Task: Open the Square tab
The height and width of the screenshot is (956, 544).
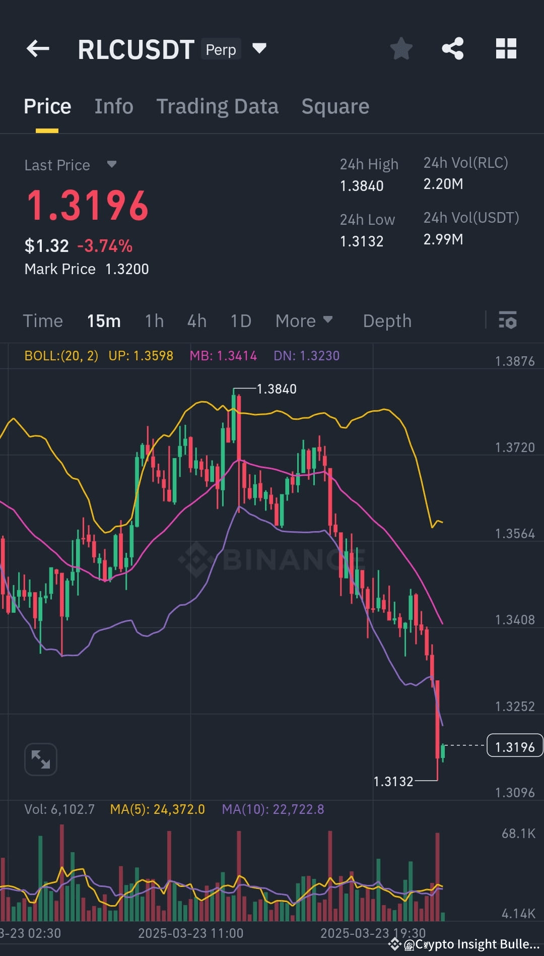Action: click(335, 106)
